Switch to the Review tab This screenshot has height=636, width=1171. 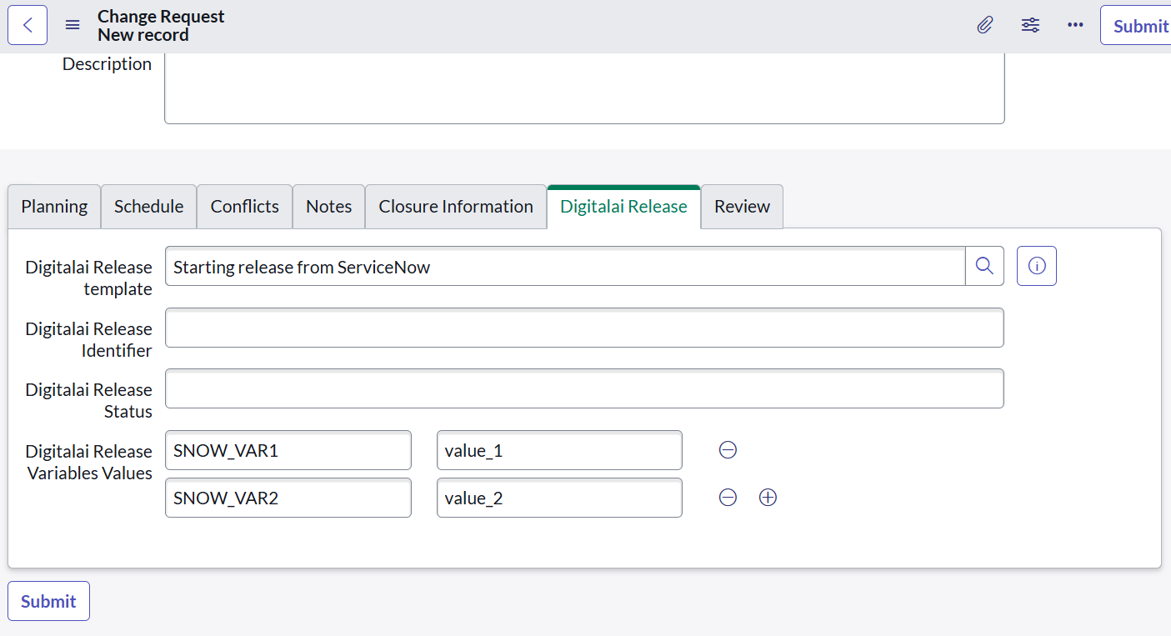coord(742,207)
